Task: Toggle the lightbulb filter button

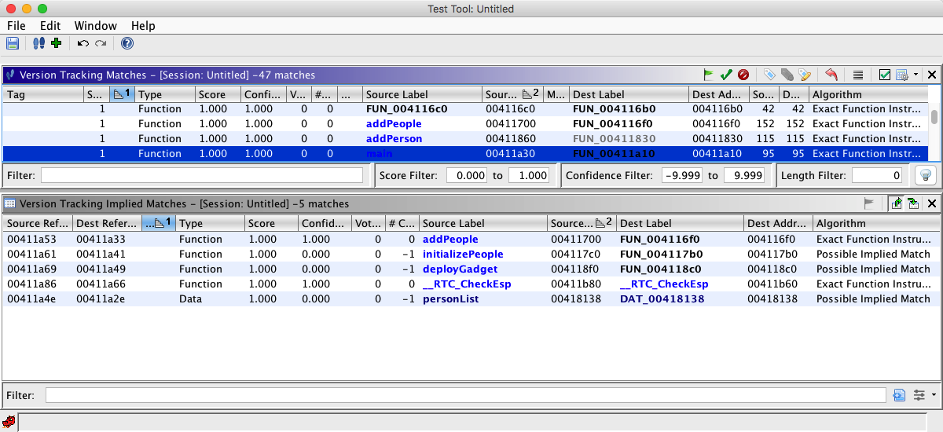Action: 925,175
